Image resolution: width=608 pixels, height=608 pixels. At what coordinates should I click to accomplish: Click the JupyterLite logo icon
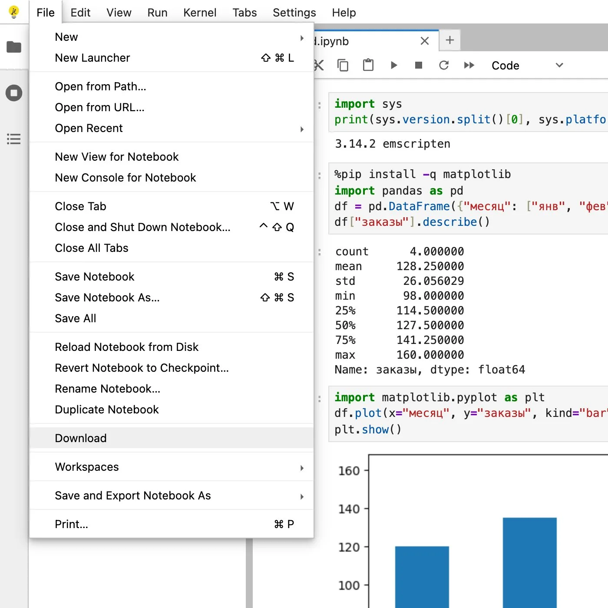[14, 12]
